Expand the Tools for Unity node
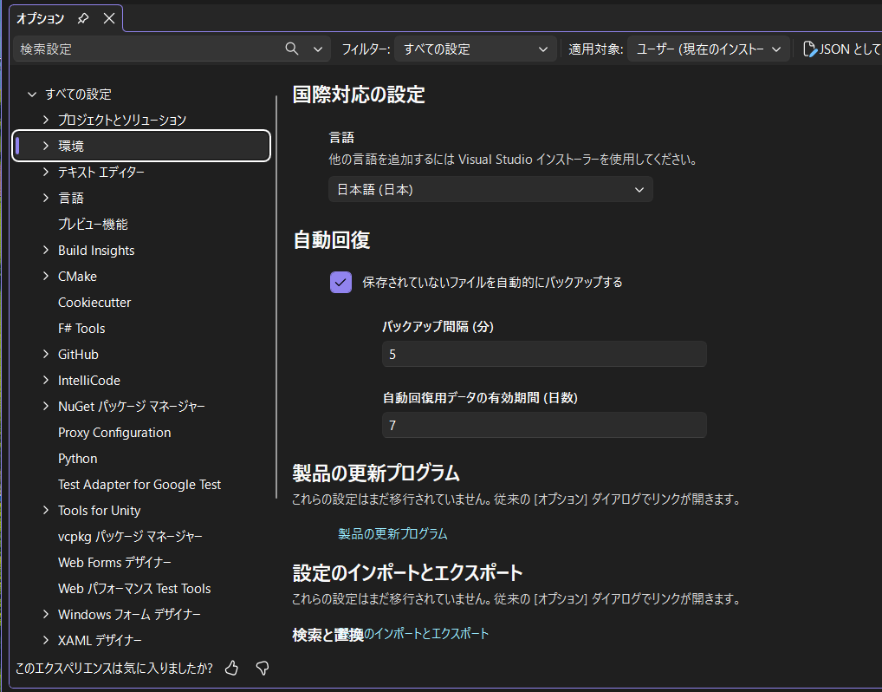 click(x=46, y=510)
